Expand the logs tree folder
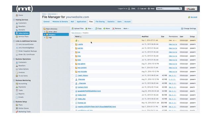 pos(44,37)
